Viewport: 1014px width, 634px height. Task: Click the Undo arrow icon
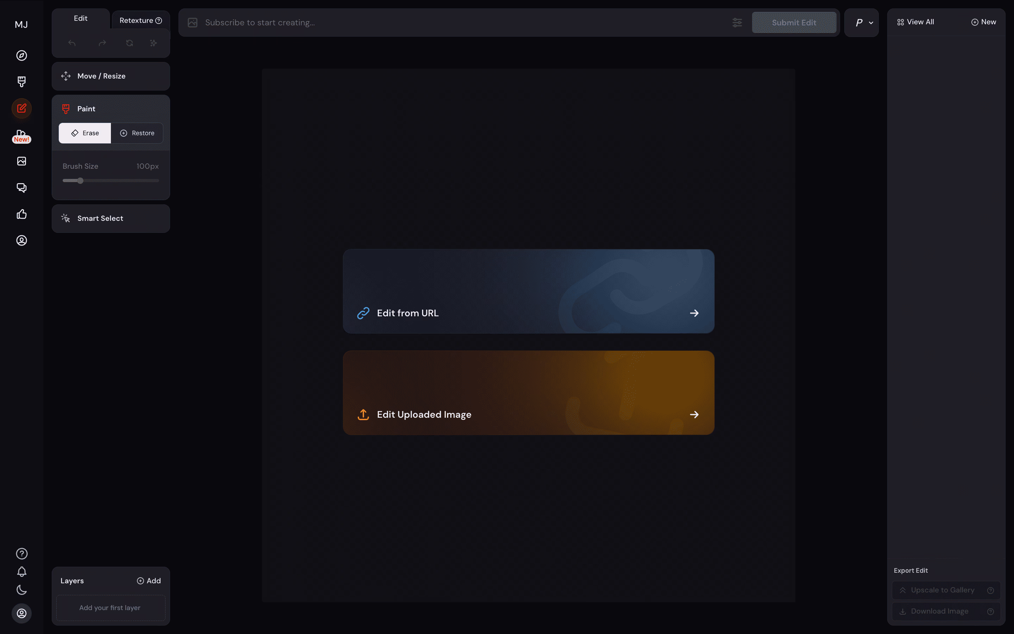coord(72,43)
